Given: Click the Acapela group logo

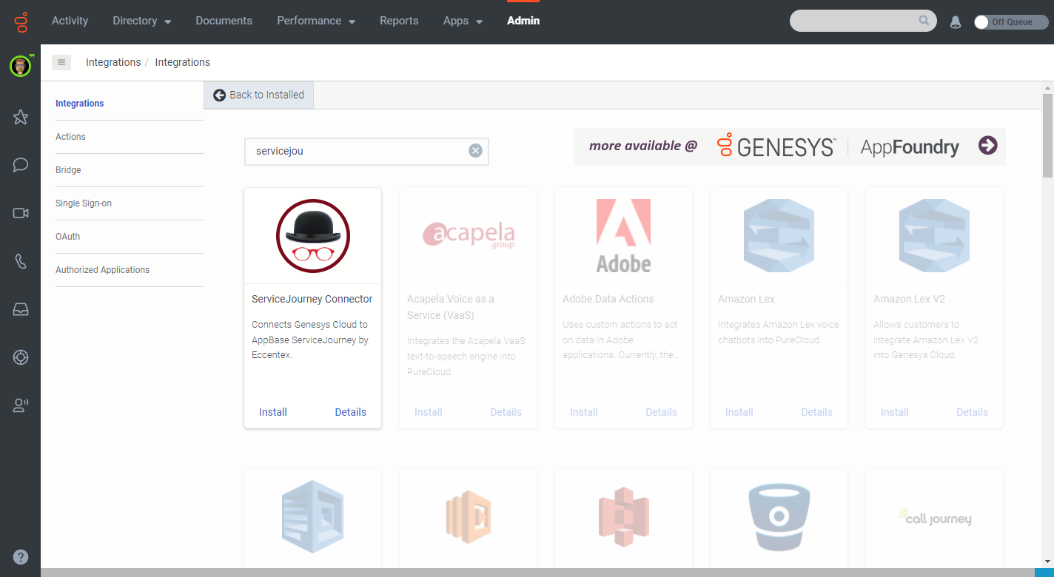Looking at the screenshot, I should coord(468,235).
